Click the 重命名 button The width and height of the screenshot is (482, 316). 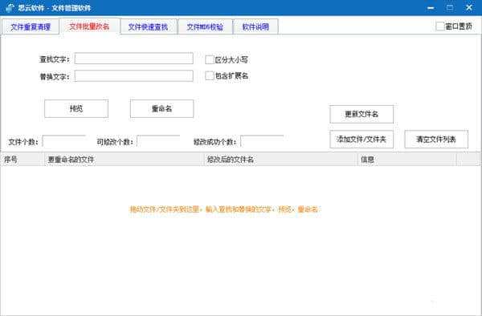tap(162, 108)
